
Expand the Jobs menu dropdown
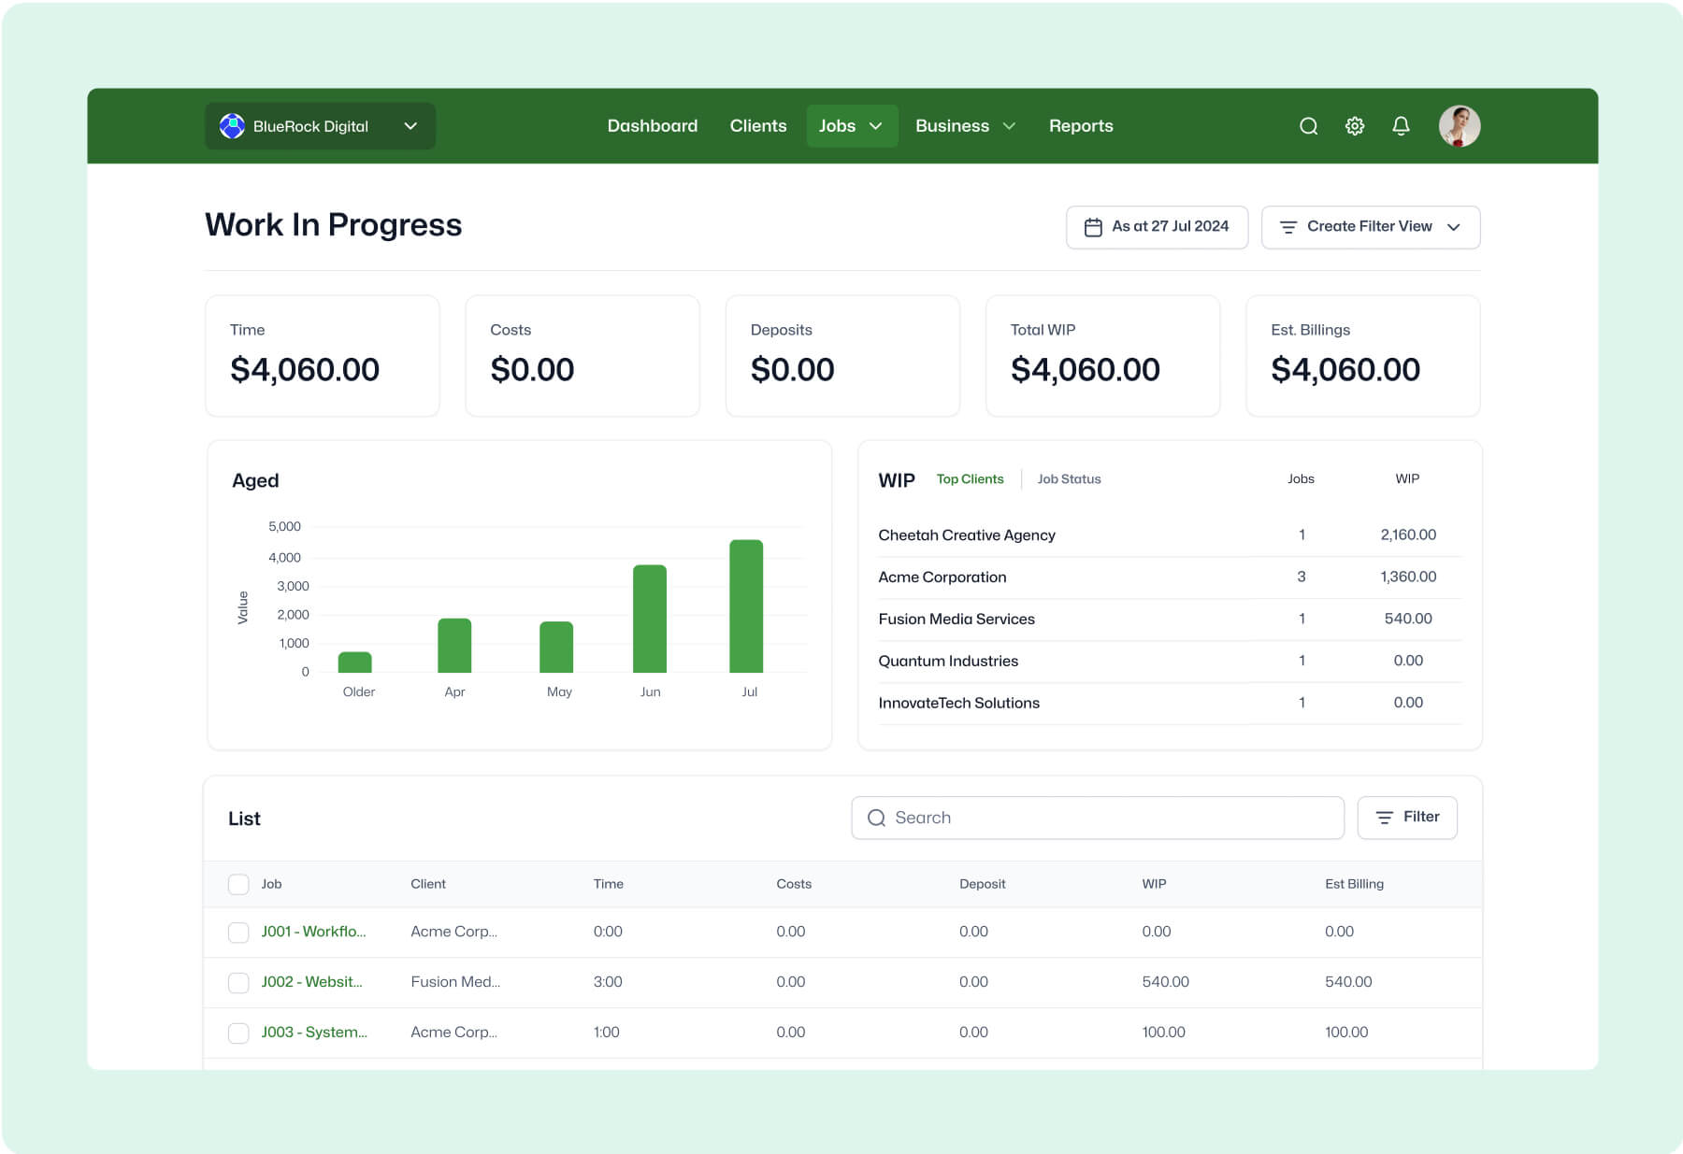(876, 125)
